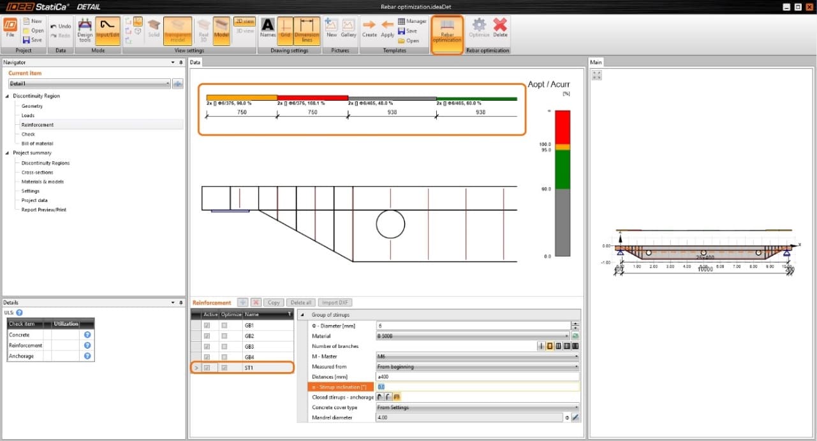Screen dimensions: 817x441
Task: Open help for Anchorage check
Action: [x=87, y=356]
